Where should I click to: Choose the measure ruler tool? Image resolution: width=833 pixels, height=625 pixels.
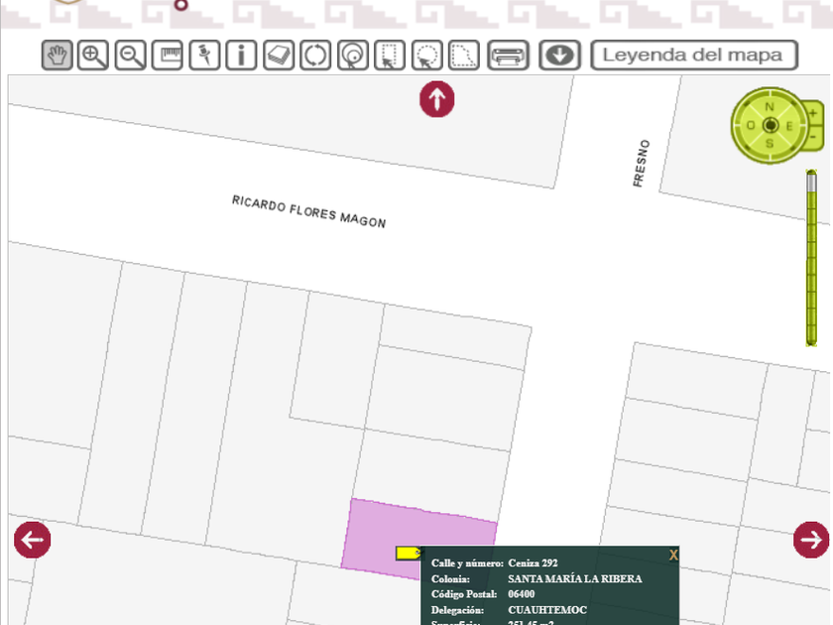167,56
